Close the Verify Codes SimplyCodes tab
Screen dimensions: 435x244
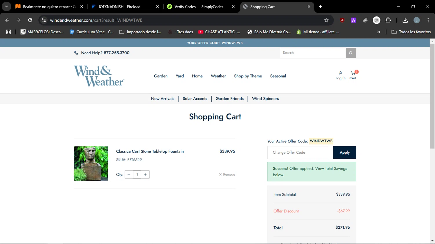pyautogui.click(x=233, y=6)
